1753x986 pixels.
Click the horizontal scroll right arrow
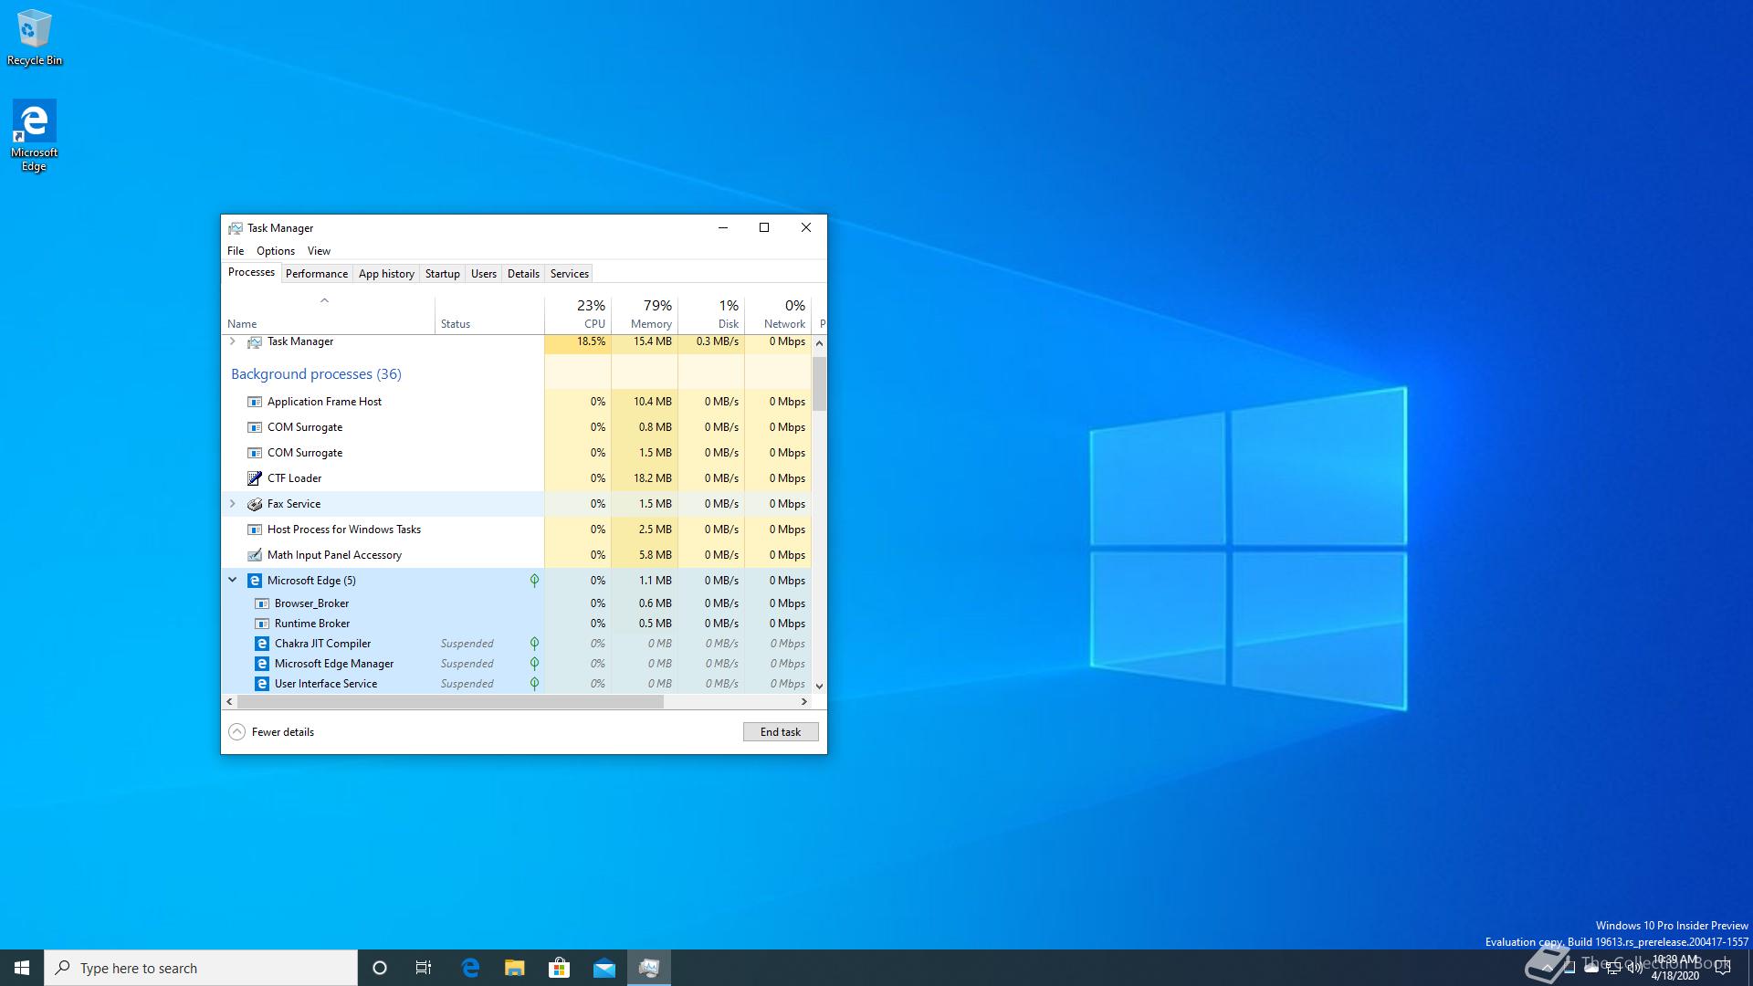(x=803, y=702)
